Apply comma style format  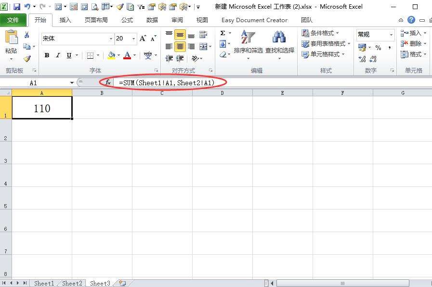point(390,48)
